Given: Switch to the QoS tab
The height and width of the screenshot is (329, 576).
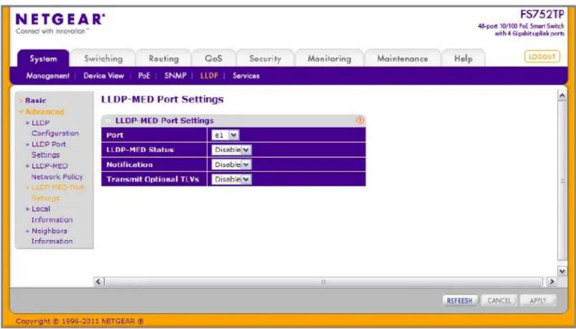Looking at the screenshot, I should click(213, 58).
